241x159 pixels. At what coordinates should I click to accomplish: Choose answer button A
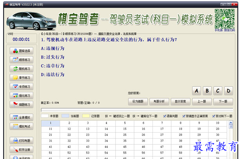[196, 91]
